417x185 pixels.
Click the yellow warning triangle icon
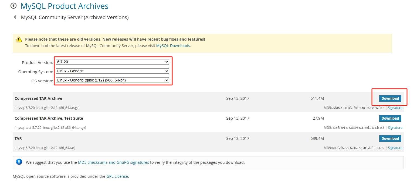point(19,39)
